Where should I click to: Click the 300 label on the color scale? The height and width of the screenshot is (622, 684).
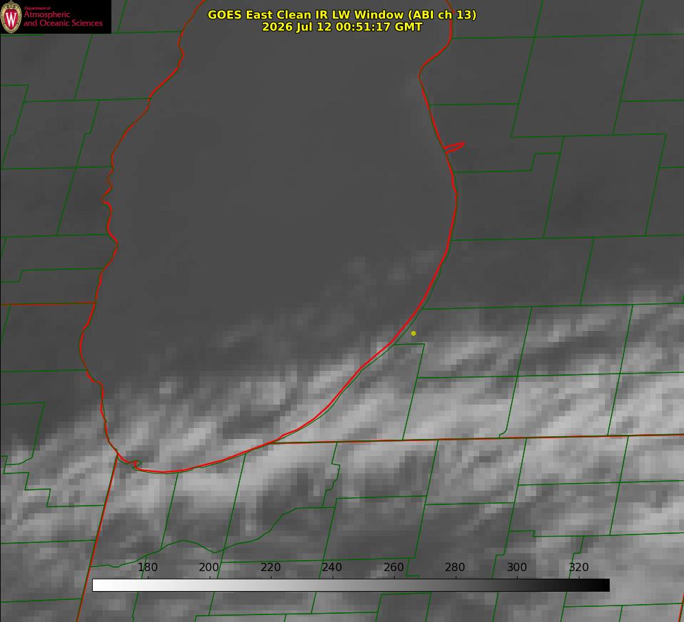pos(517,567)
